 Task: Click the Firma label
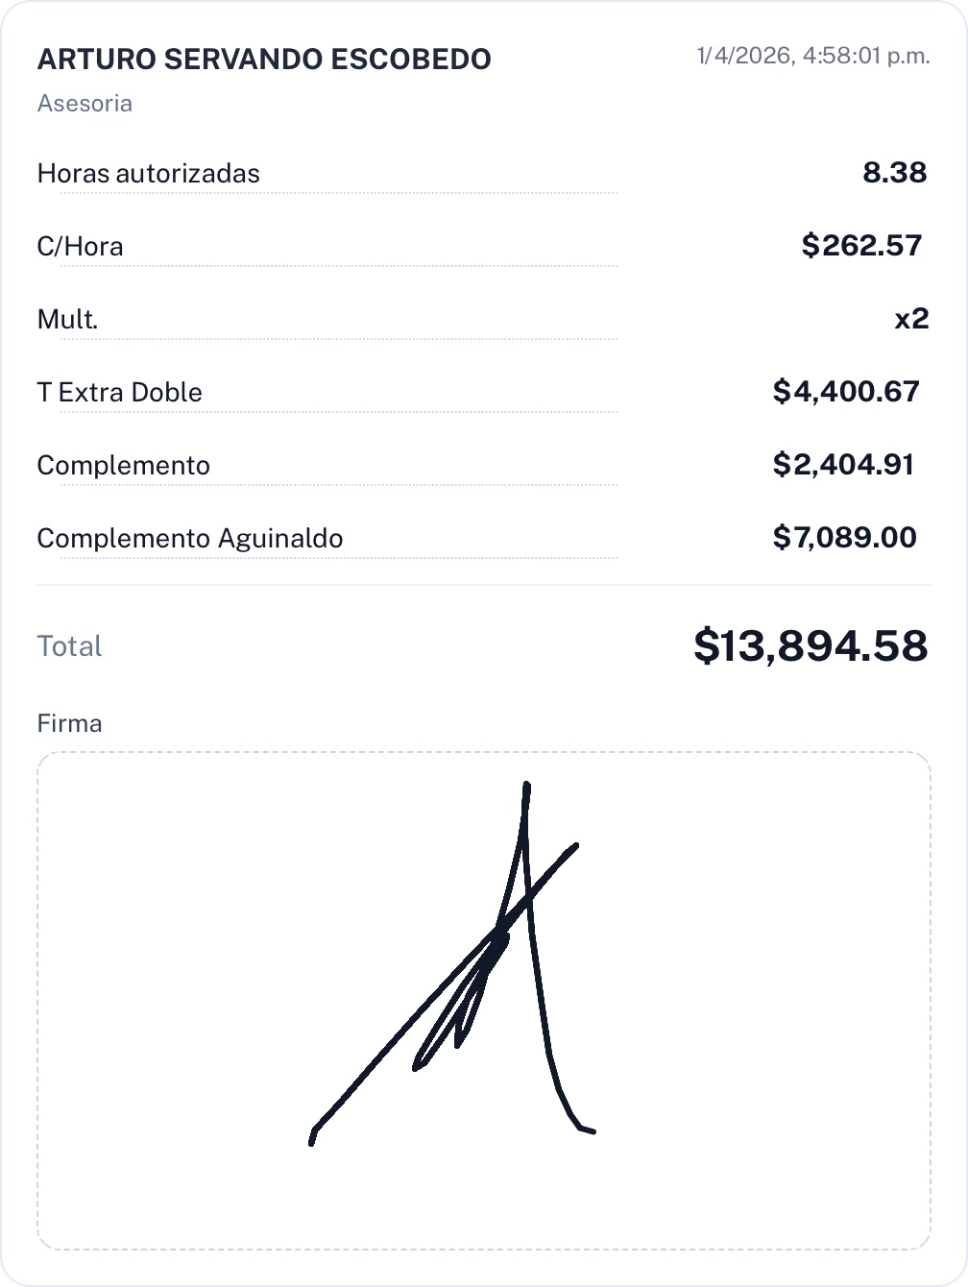point(69,723)
